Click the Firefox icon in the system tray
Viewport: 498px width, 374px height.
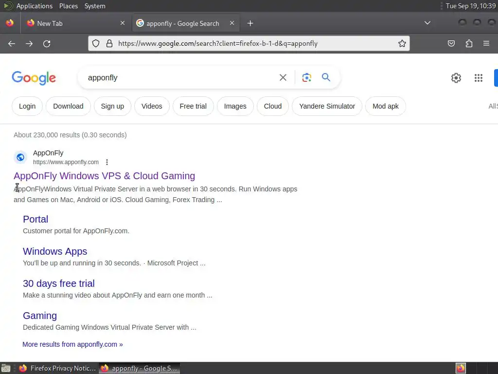point(461,368)
